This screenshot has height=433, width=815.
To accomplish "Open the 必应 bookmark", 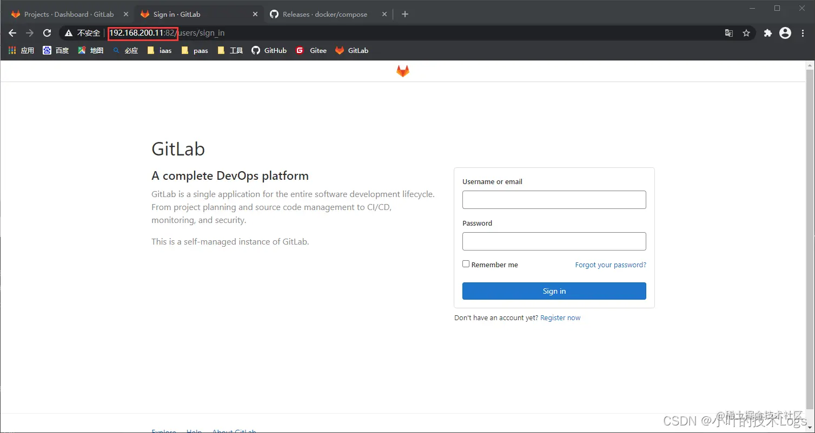I will click(x=125, y=50).
